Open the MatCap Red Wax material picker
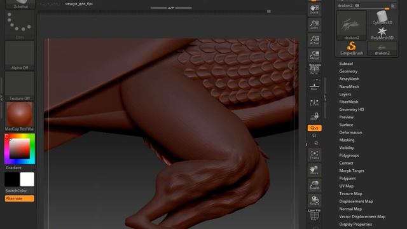Viewport: 407px width, 229px height. 20,116
